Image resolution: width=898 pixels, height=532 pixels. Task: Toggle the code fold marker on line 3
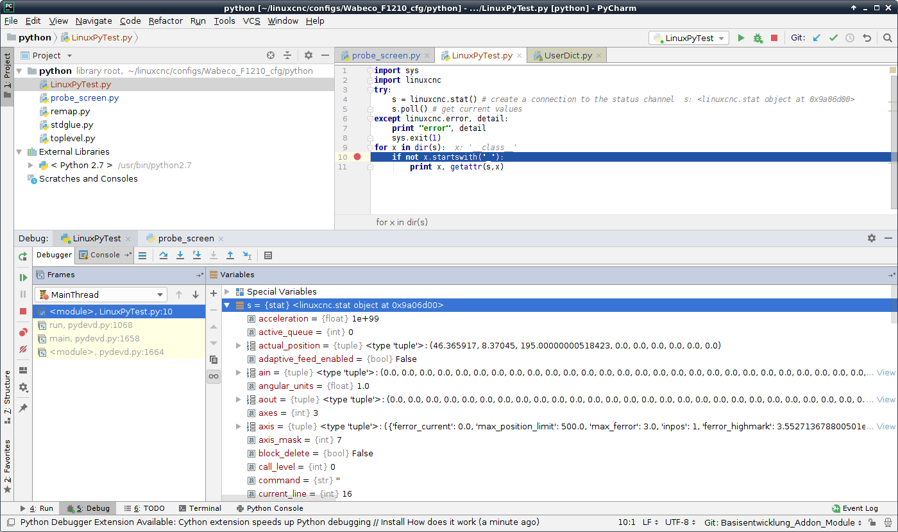pos(370,90)
